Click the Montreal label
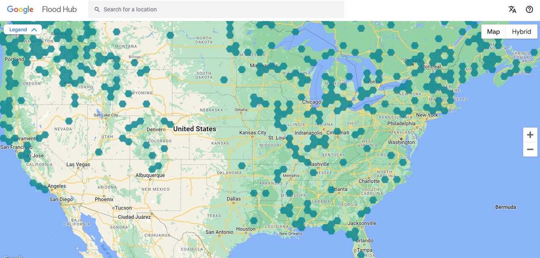The height and width of the screenshot is (258, 540). pos(432,67)
